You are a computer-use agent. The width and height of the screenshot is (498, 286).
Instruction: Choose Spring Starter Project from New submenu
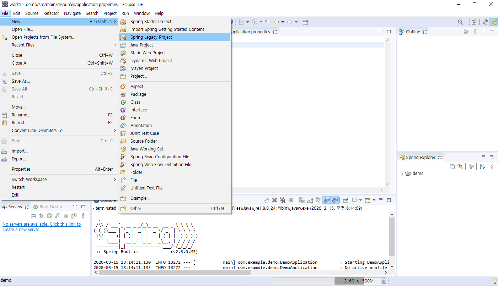pos(175,22)
